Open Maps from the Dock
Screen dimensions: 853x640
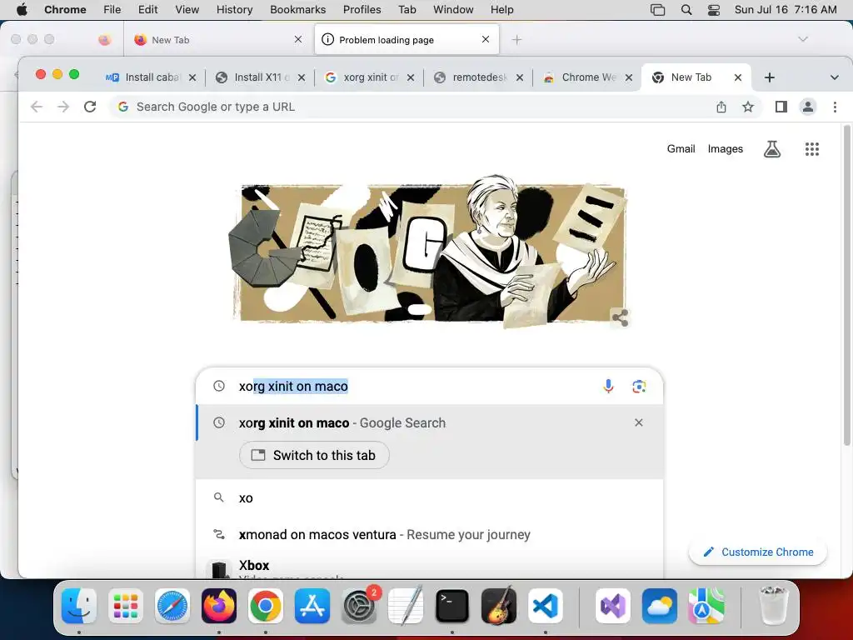706,606
